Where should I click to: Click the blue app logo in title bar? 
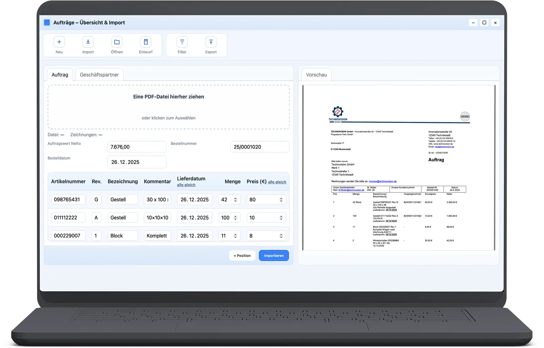point(47,23)
